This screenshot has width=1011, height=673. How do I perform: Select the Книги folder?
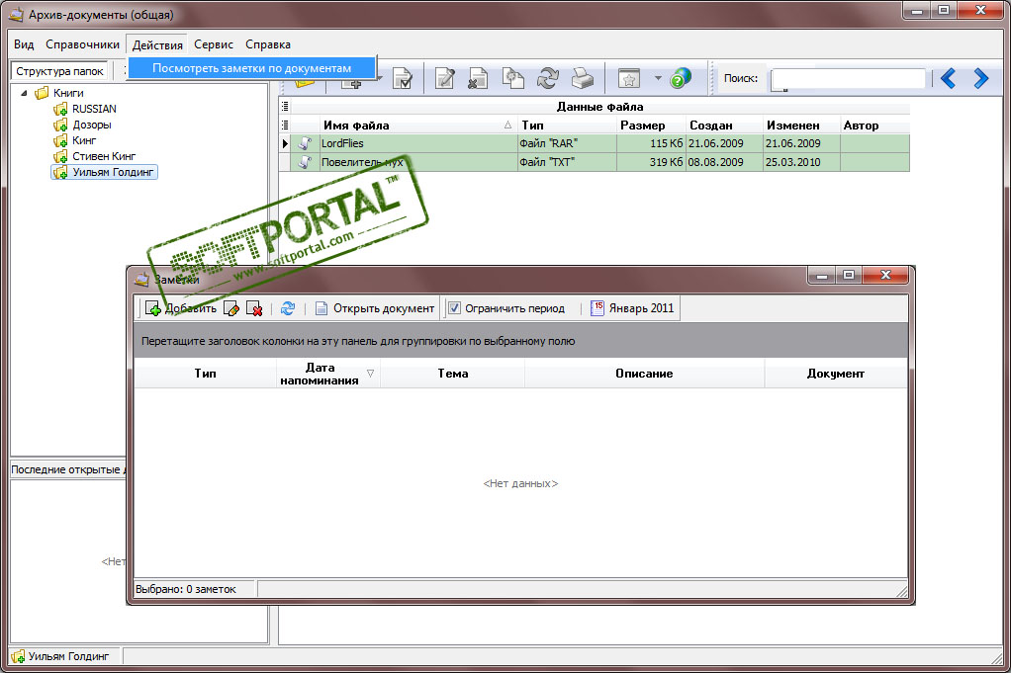pos(68,93)
